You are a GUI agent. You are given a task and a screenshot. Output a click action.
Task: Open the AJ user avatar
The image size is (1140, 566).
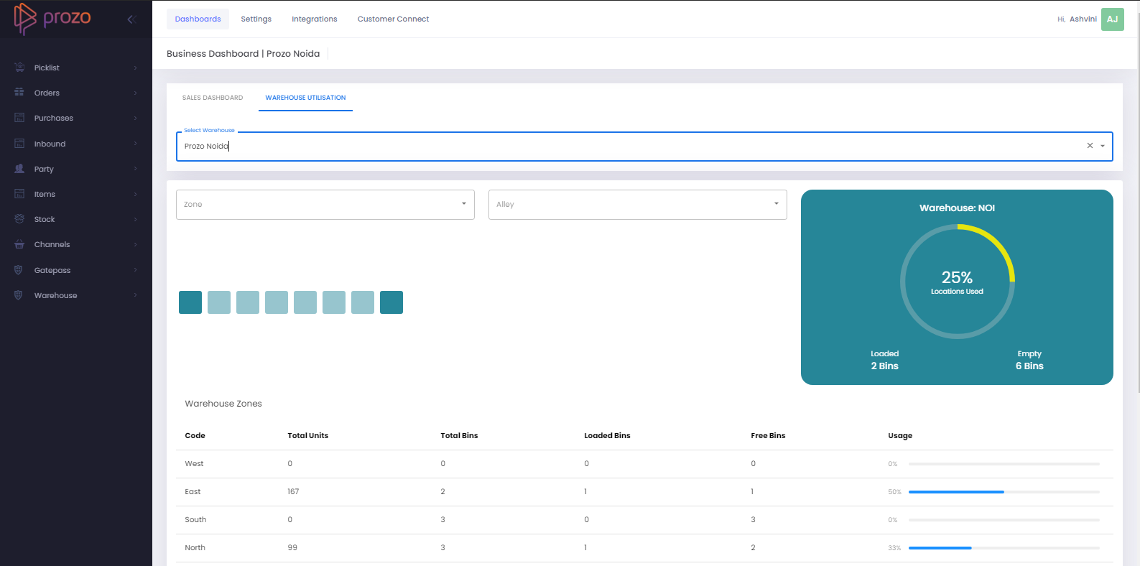coord(1112,19)
